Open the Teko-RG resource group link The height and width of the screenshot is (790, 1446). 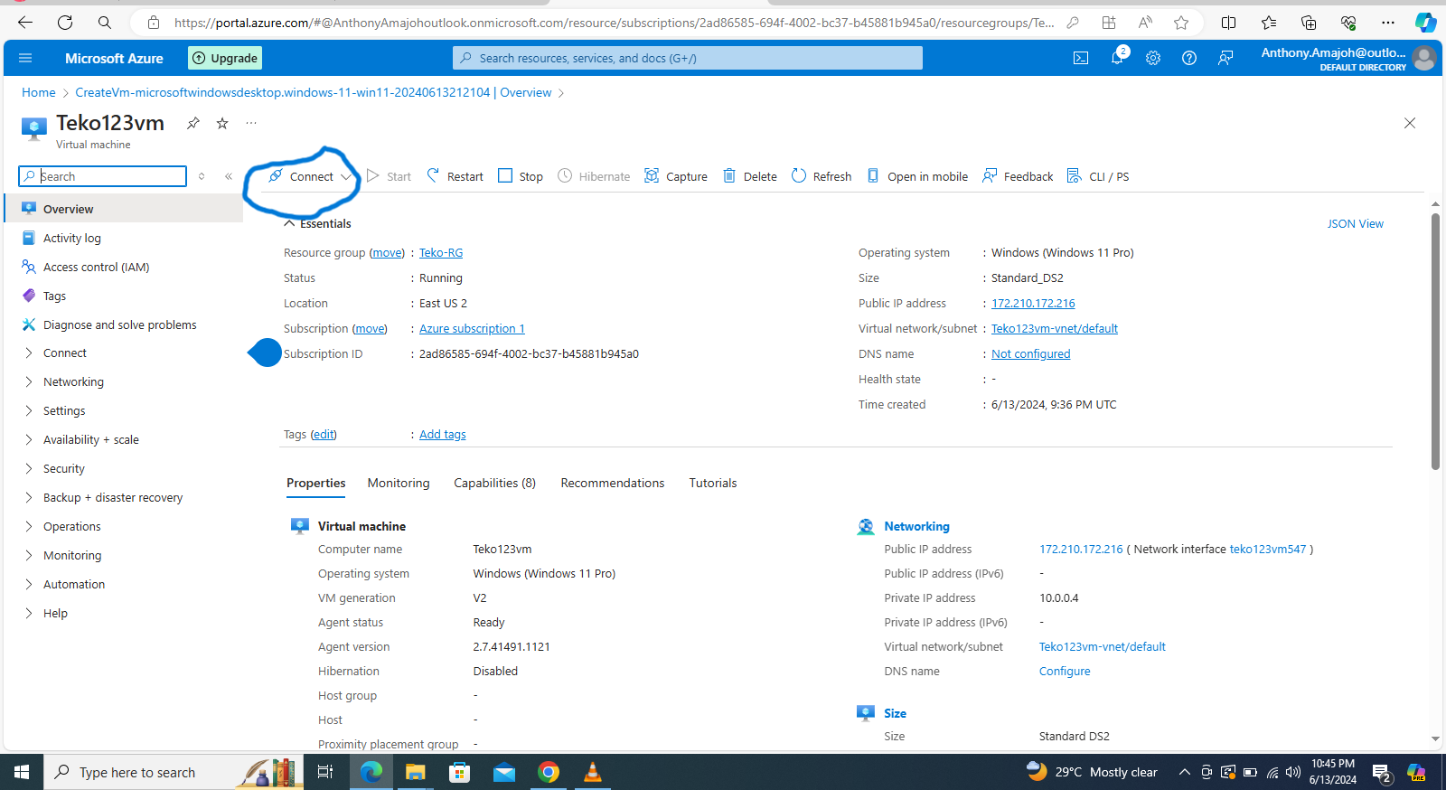441,253
